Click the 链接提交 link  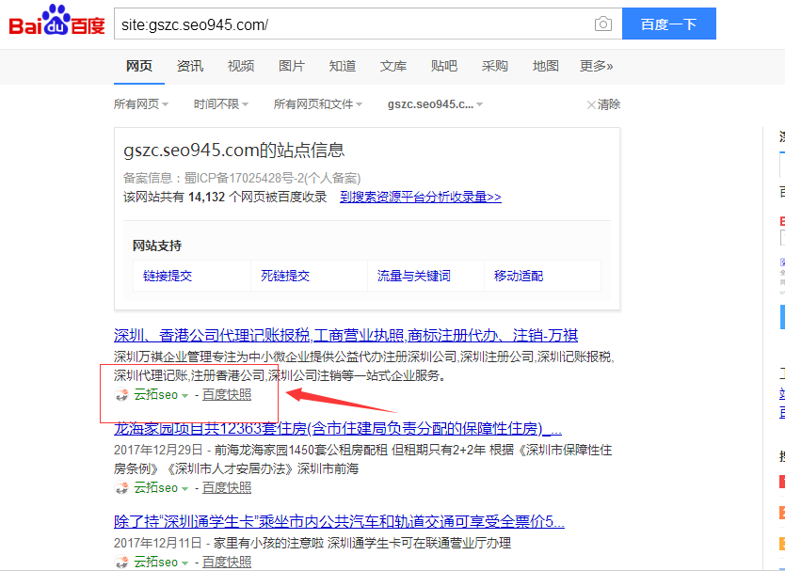tap(168, 276)
